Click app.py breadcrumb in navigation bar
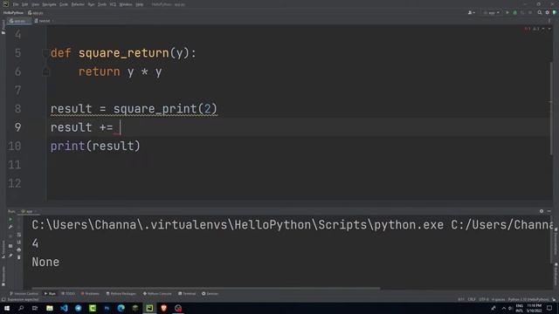This screenshot has height=314, width=559. point(36,13)
